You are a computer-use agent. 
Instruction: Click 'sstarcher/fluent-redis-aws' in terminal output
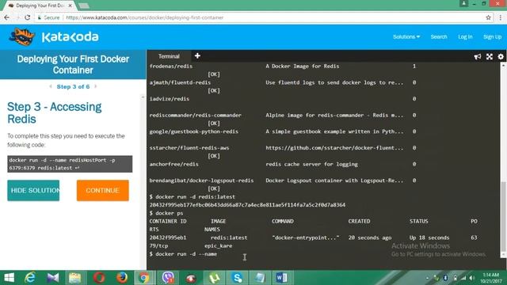coord(189,148)
